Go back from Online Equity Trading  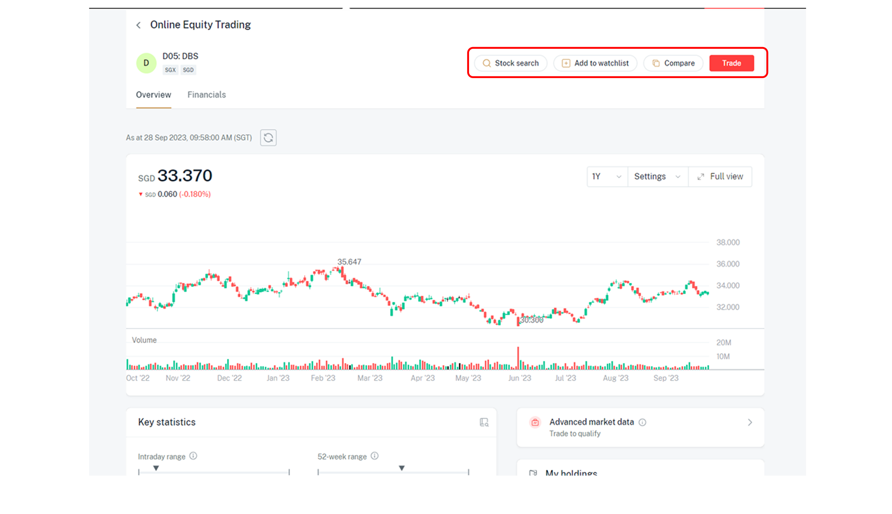tap(138, 25)
